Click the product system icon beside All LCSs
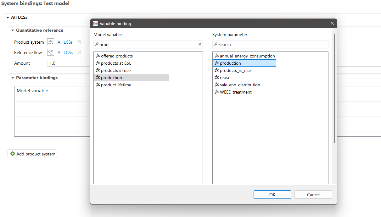This screenshot has height=217, width=381. pos(51,42)
